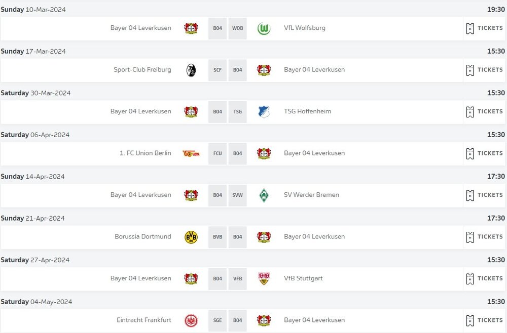Click the Sunday 10-Mar-2024 date header
The height and width of the screenshot is (333, 507).
point(32,9)
